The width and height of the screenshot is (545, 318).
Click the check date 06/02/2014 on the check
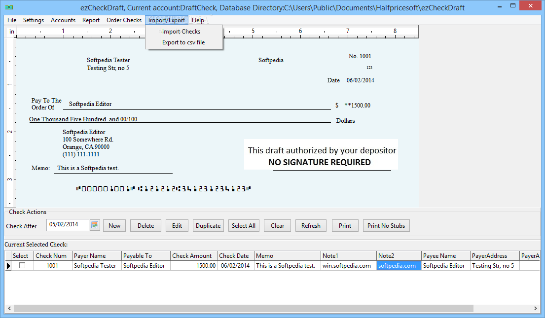pyautogui.click(x=361, y=80)
